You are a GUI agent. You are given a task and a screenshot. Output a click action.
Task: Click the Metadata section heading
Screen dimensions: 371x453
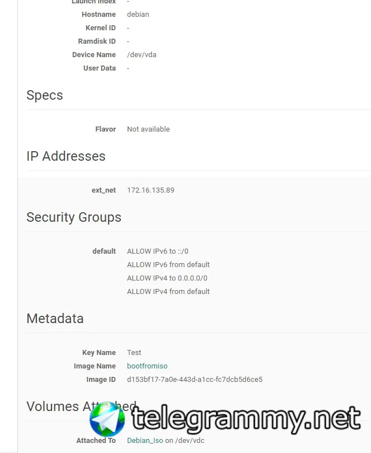click(55, 319)
